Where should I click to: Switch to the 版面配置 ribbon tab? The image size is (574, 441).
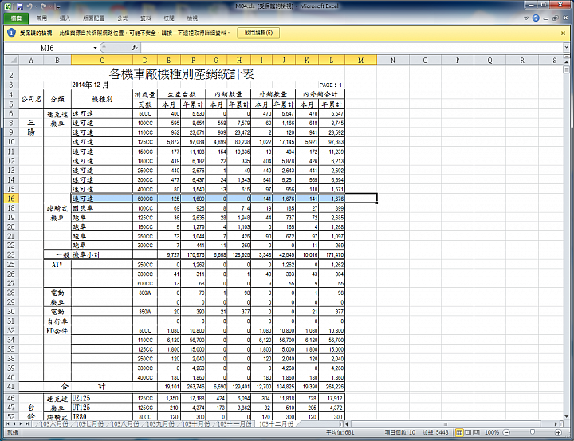click(x=94, y=18)
